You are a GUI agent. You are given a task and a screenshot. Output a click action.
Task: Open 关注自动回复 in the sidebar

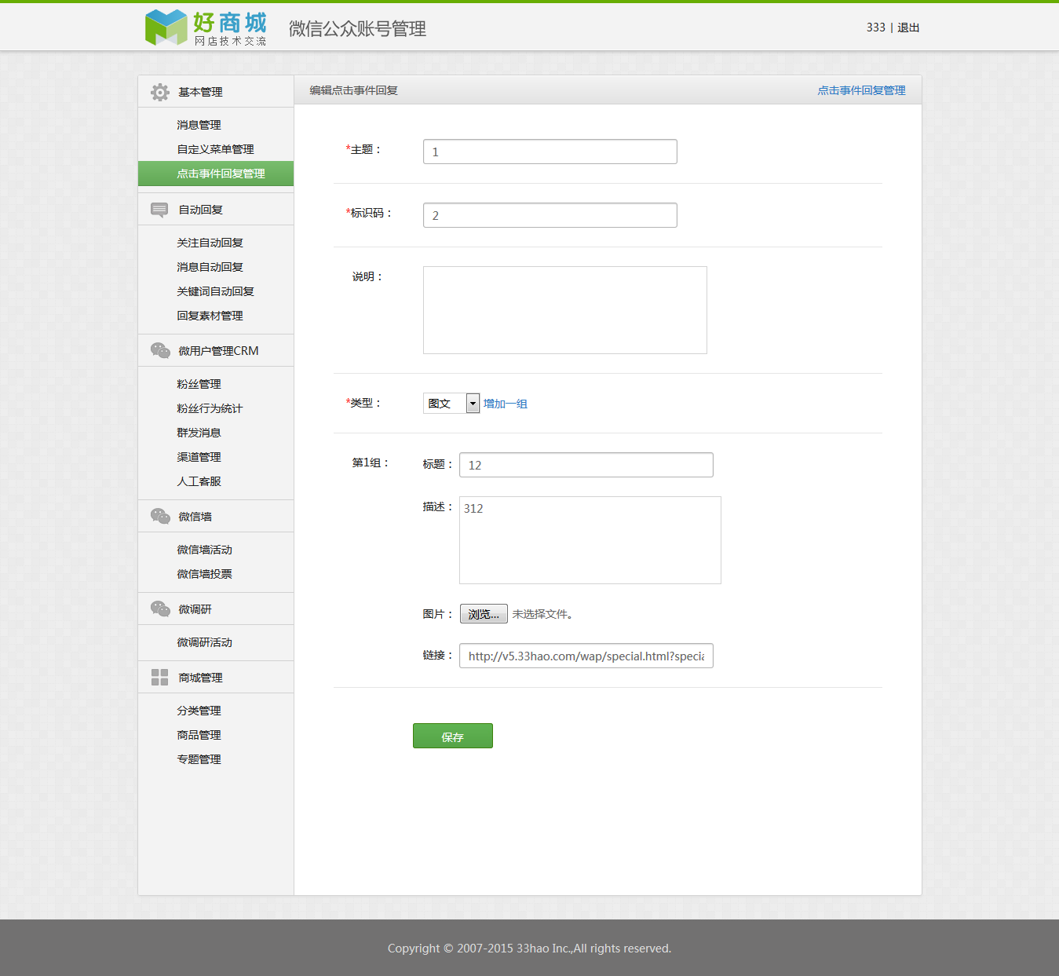210,243
